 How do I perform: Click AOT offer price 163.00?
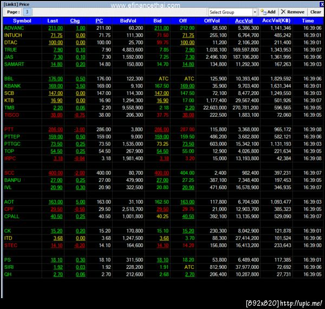point(187,202)
